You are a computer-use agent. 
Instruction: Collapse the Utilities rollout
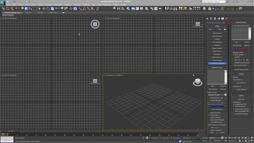coord(217,26)
